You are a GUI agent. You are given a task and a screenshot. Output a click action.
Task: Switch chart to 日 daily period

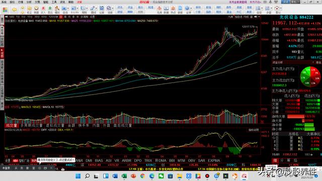61,17
